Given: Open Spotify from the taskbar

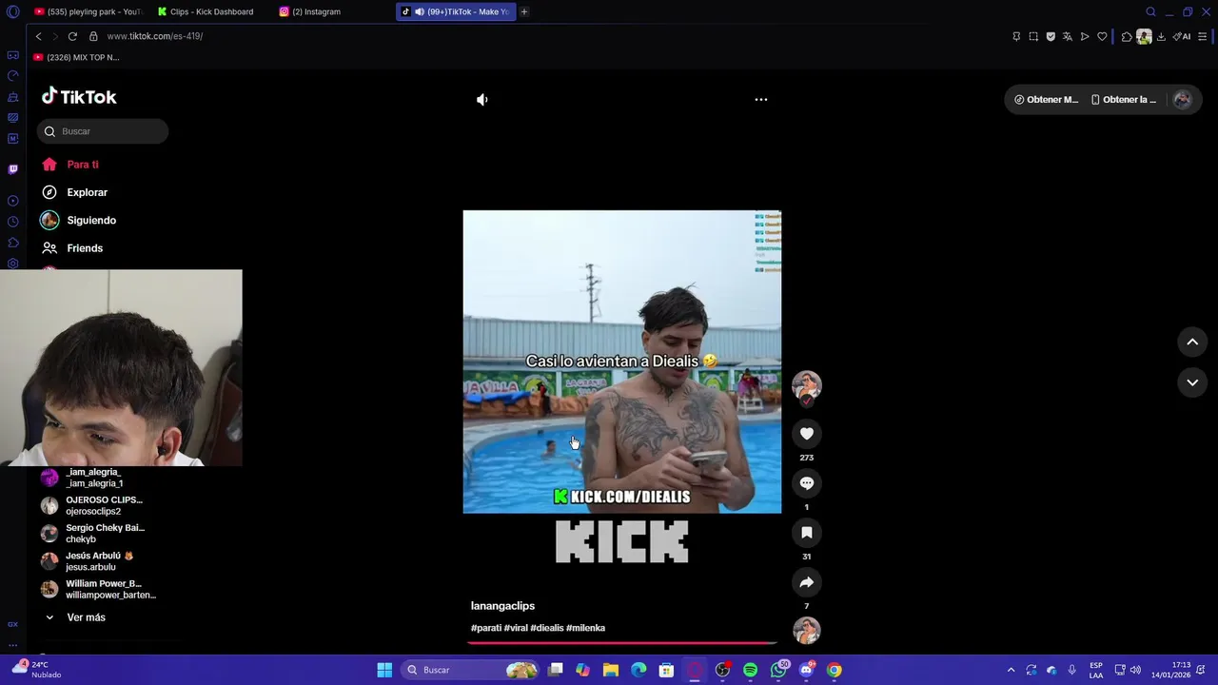Looking at the screenshot, I should 750,670.
